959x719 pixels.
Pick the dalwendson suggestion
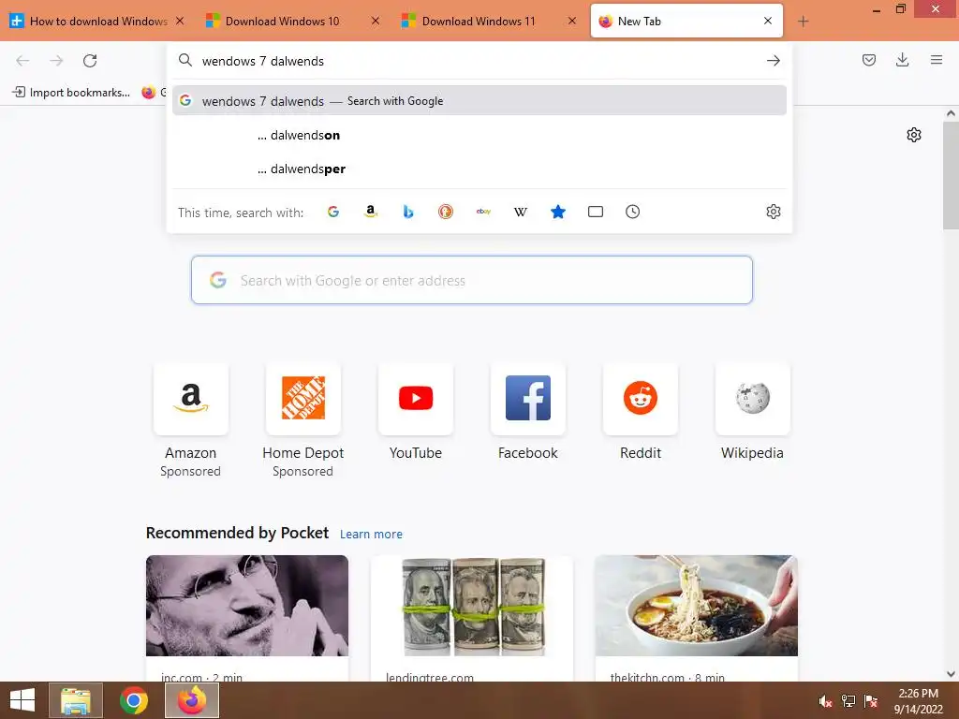click(x=479, y=135)
